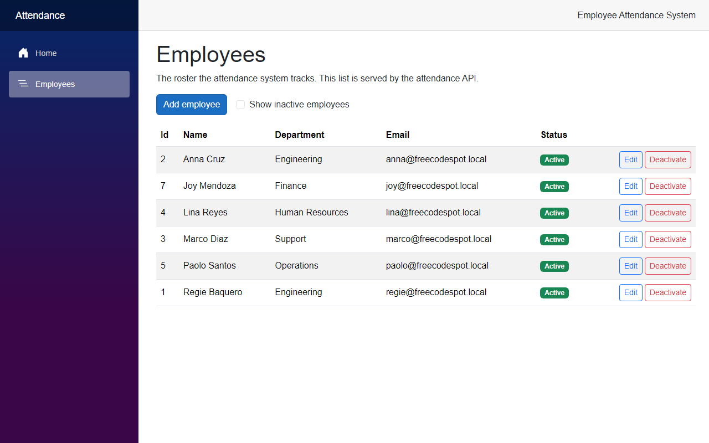
Task: Click Active status badge for Paolo Santos
Action: [554, 266]
